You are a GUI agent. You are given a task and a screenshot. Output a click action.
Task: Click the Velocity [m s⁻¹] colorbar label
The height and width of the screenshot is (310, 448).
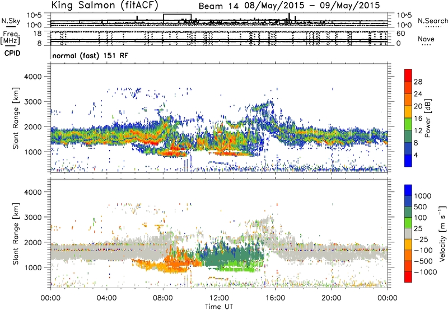pos(442,233)
